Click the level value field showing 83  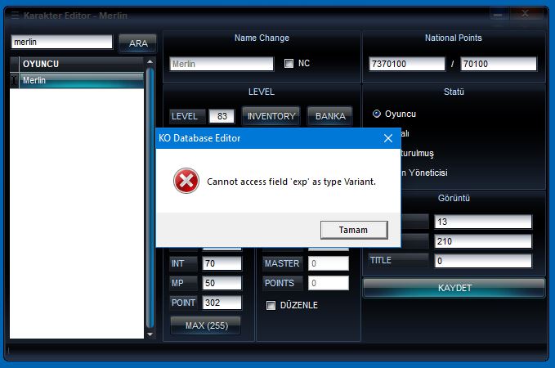[222, 116]
